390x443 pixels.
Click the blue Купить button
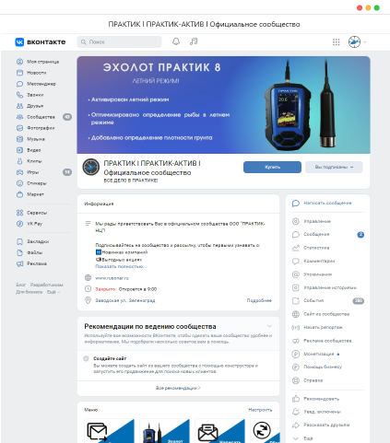click(272, 167)
